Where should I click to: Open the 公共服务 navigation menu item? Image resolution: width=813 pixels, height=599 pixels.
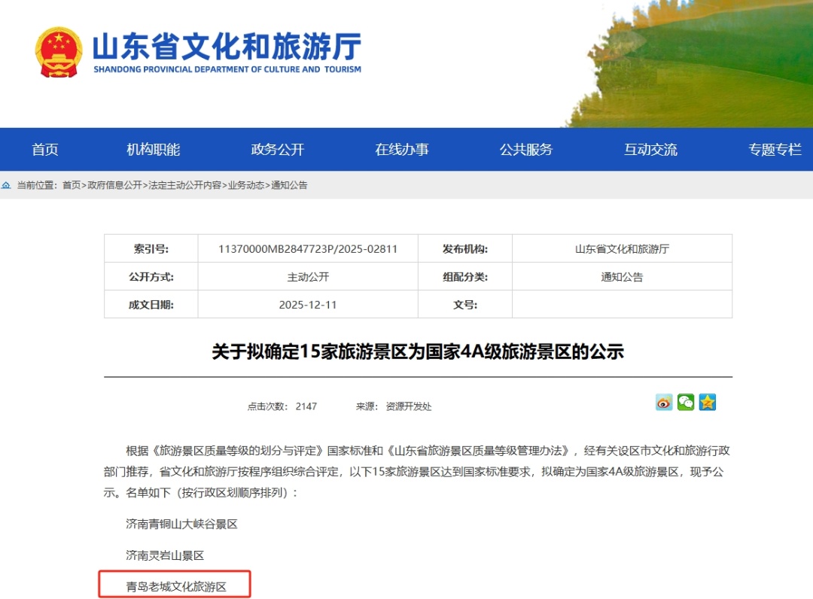click(x=527, y=150)
